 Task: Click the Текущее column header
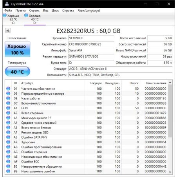94,83
